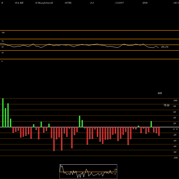
Task: Open the mini overview chart thumbnail
Action: coord(88,171)
